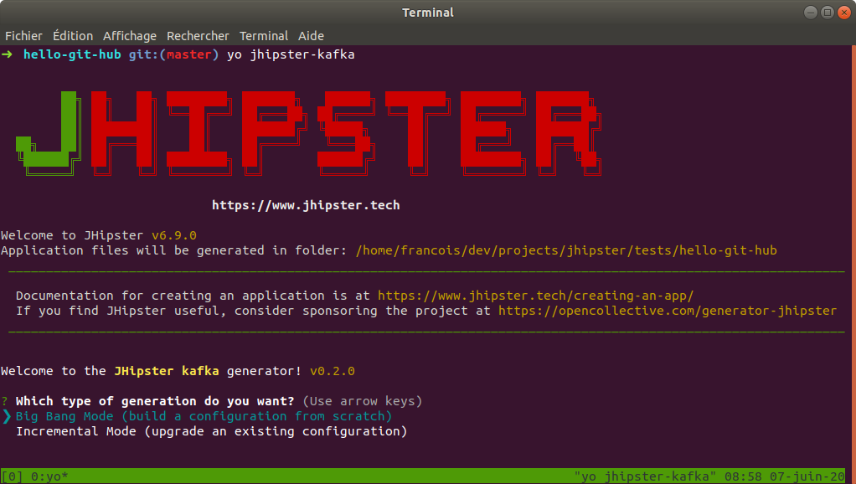Click the tmux window 0:yo* entry
The width and height of the screenshot is (856, 484).
pyautogui.click(x=49, y=476)
